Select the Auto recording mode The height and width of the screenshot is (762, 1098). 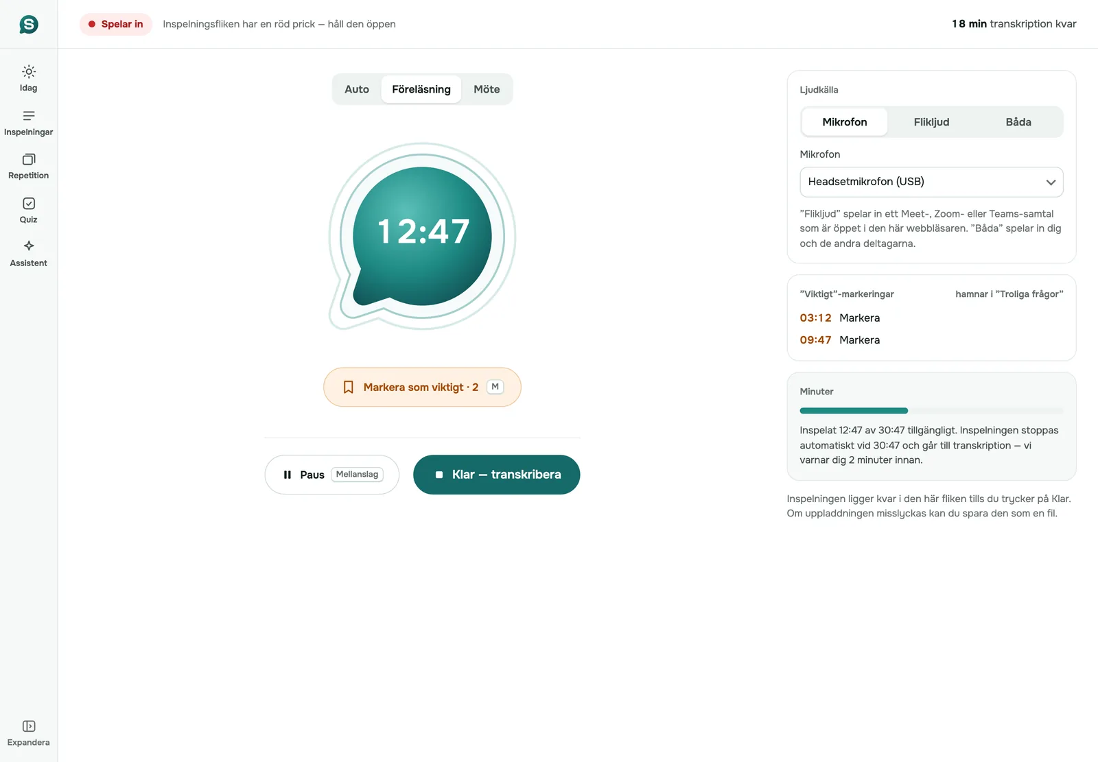pyautogui.click(x=357, y=89)
